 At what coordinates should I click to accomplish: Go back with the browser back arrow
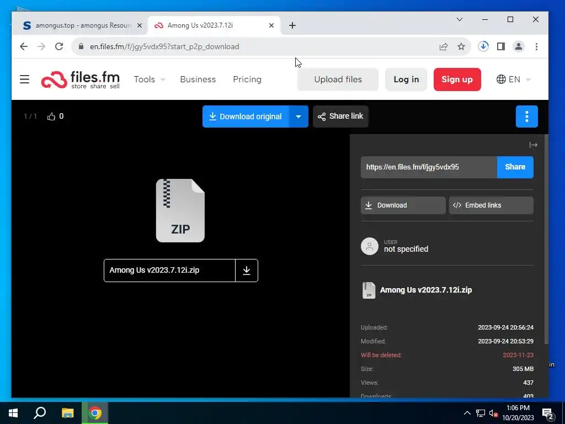23,46
